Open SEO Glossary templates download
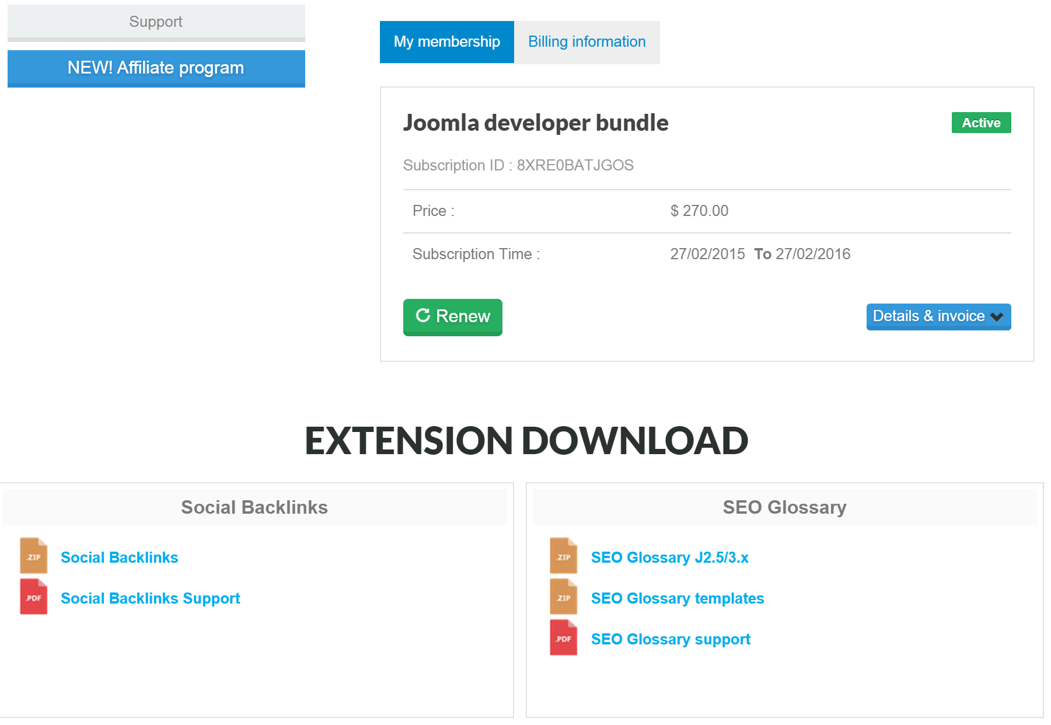 pos(677,598)
